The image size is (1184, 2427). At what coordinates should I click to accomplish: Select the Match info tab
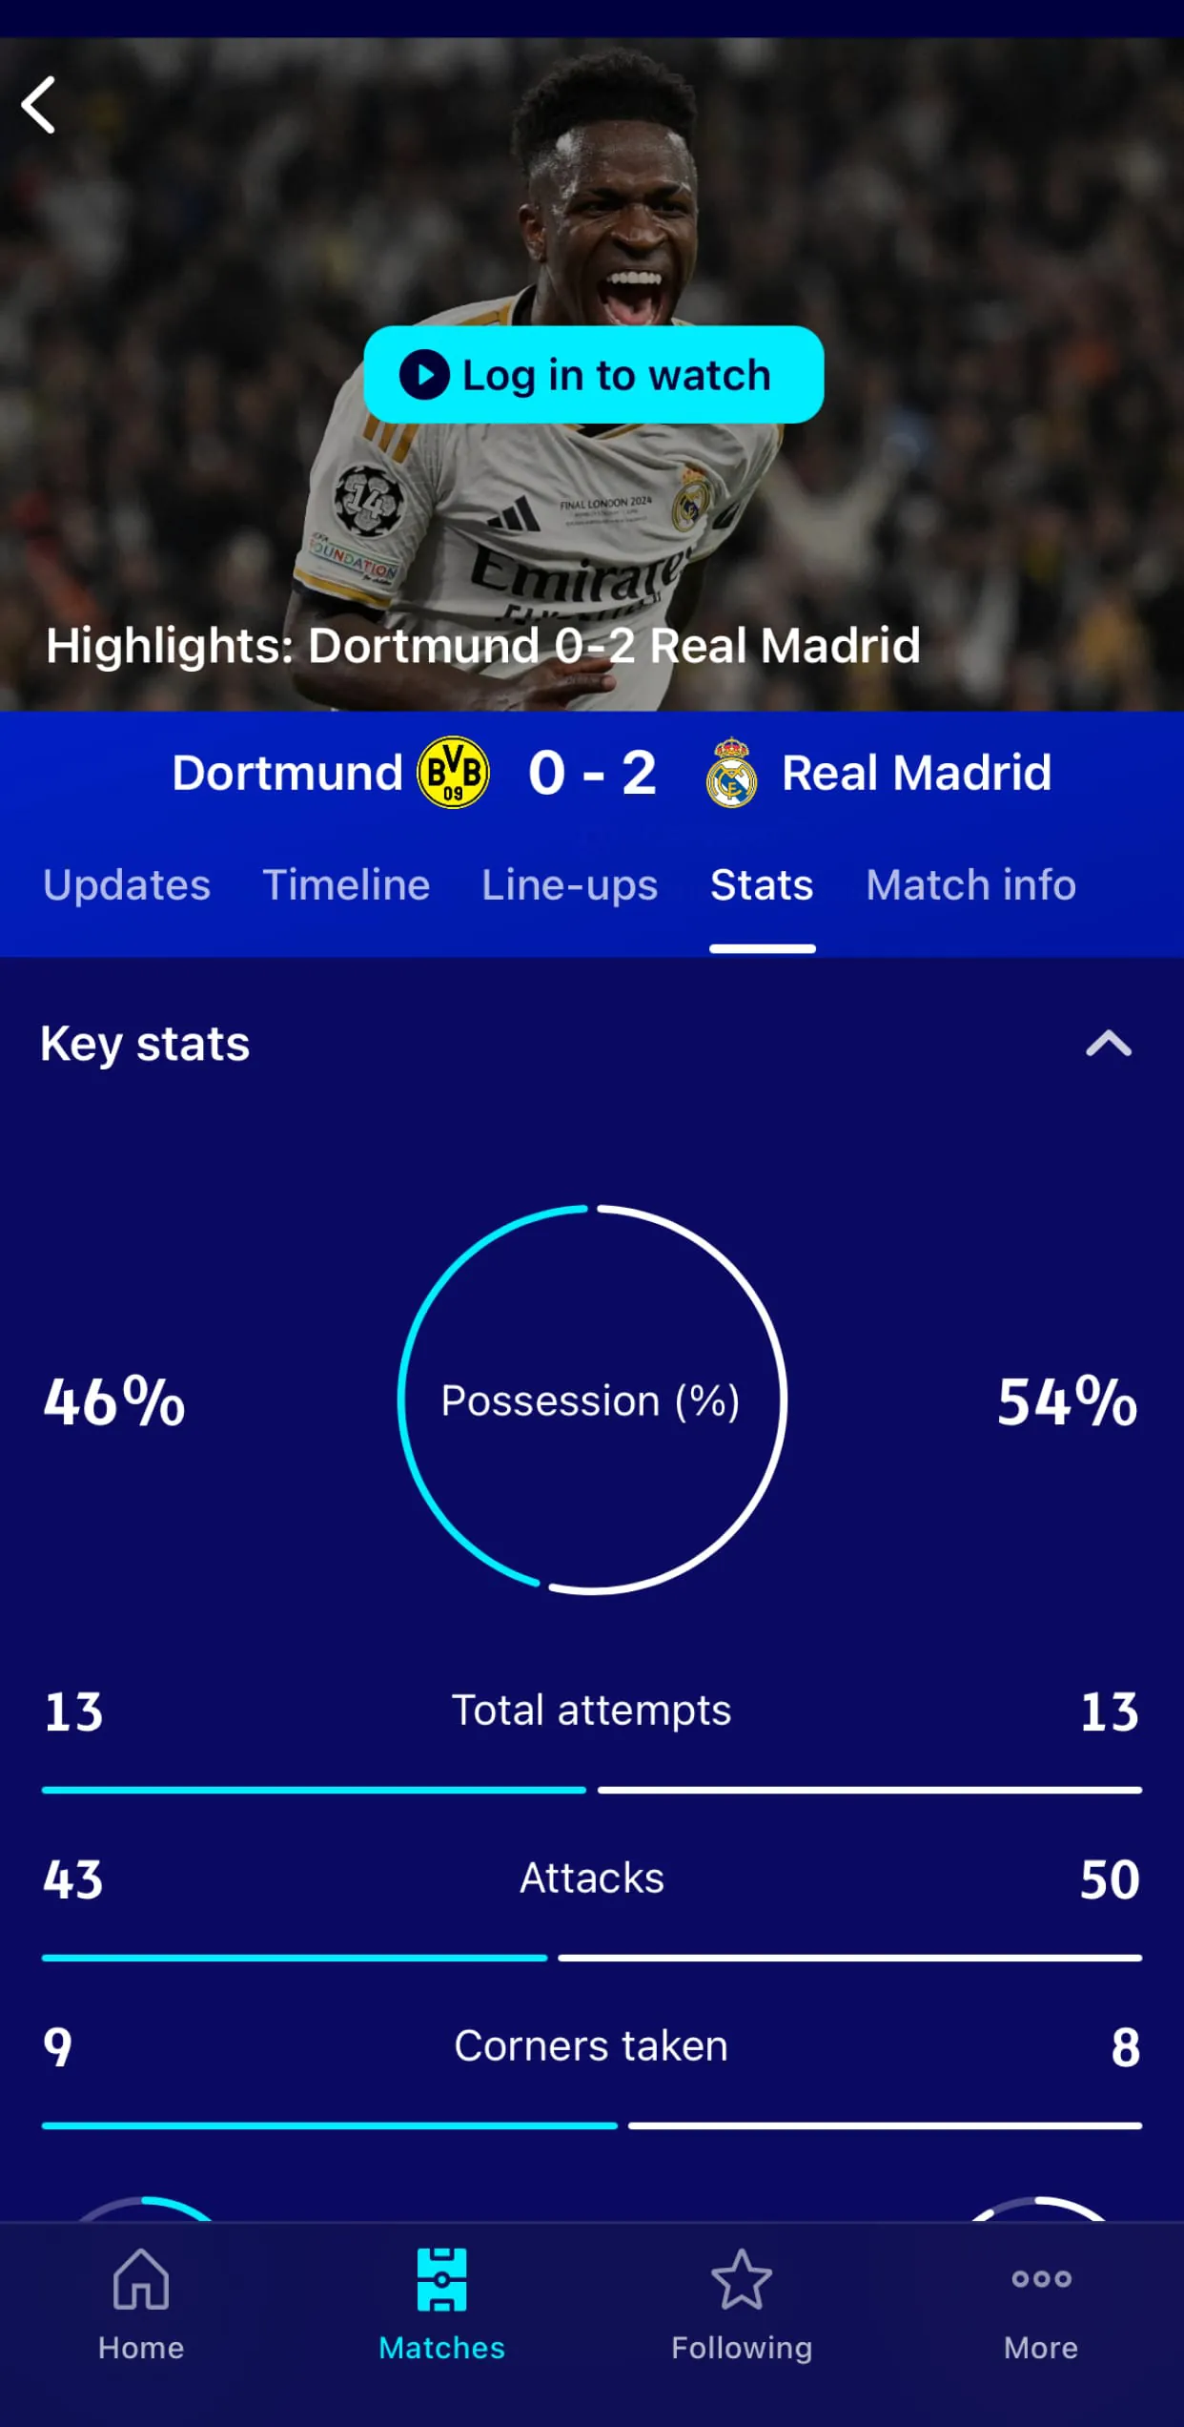pos(970,885)
